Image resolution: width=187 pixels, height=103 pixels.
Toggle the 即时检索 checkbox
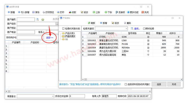click(x=144, y=29)
